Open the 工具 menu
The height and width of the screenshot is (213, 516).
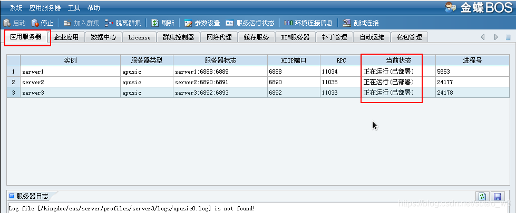pyautogui.click(x=74, y=7)
